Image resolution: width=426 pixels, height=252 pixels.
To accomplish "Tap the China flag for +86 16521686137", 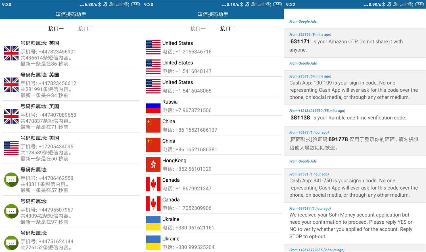I will (x=153, y=125).
